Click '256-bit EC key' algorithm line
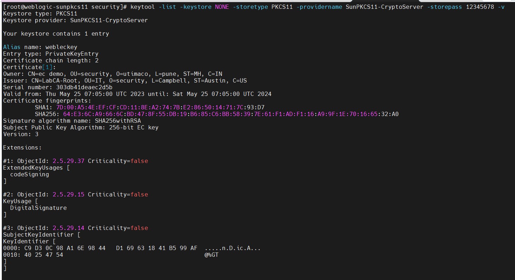The width and height of the screenshot is (515, 280). [x=81, y=128]
